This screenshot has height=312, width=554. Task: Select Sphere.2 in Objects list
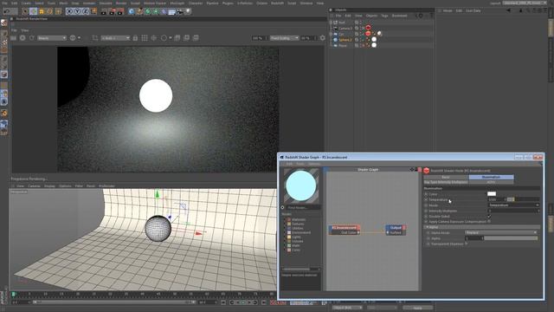[x=345, y=40]
